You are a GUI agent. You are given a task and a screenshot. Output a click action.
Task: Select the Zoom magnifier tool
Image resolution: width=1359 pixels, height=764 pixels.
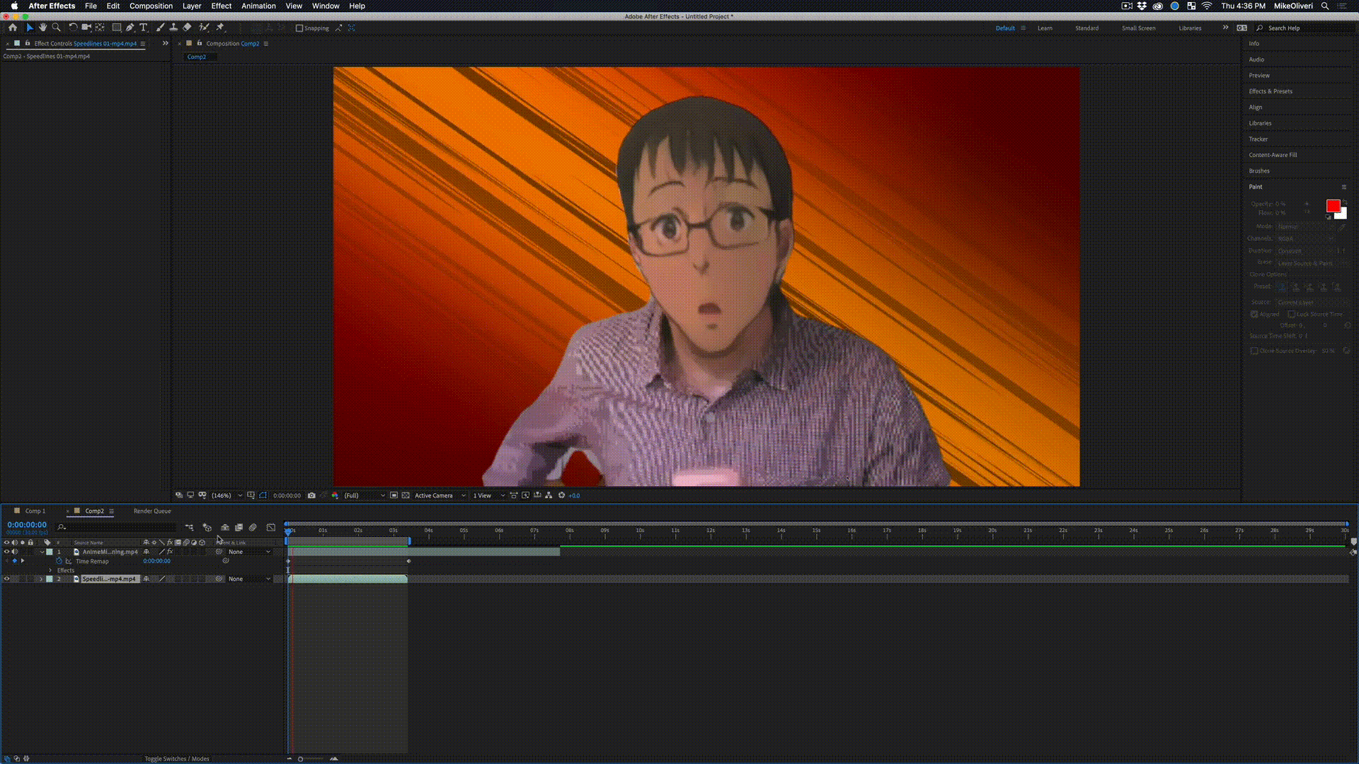(x=57, y=28)
